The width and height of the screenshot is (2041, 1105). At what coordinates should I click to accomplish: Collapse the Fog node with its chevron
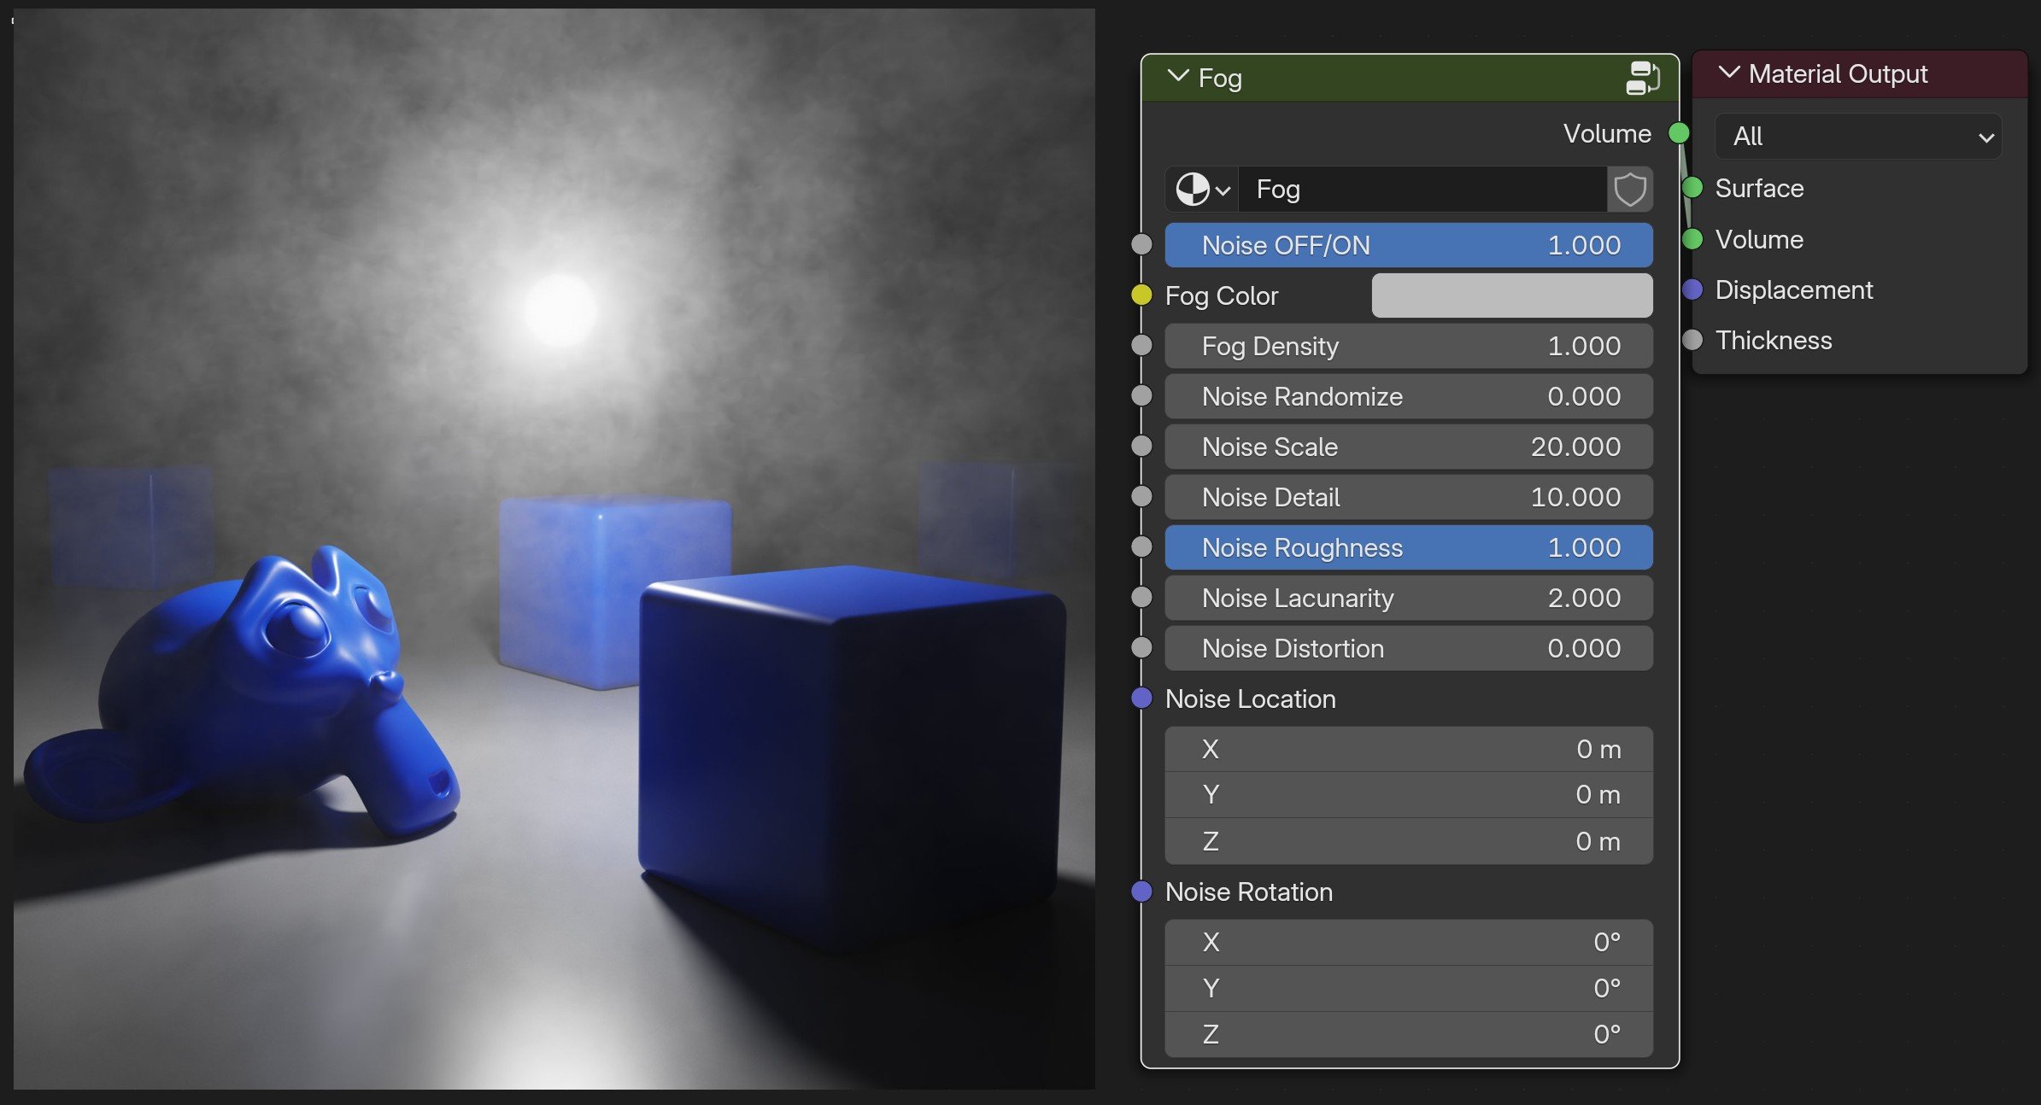point(1178,77)
